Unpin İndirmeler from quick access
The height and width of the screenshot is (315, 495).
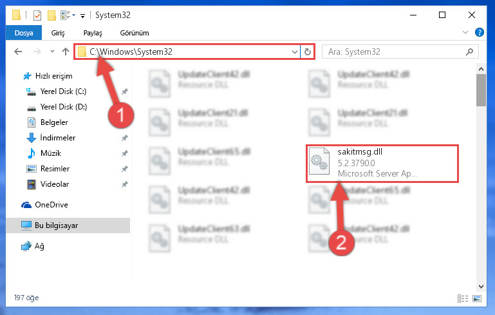pos(125,138)
